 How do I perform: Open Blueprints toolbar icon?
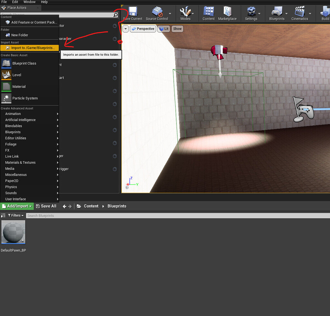click(277, 12)
